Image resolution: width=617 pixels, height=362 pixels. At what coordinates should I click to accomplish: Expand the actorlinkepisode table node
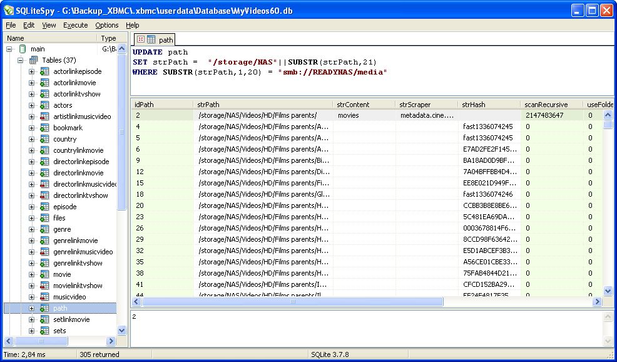(31, 71)
